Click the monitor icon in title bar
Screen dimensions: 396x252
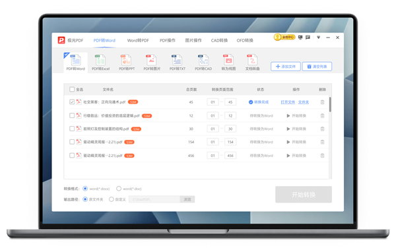click(x=300, y=38)
